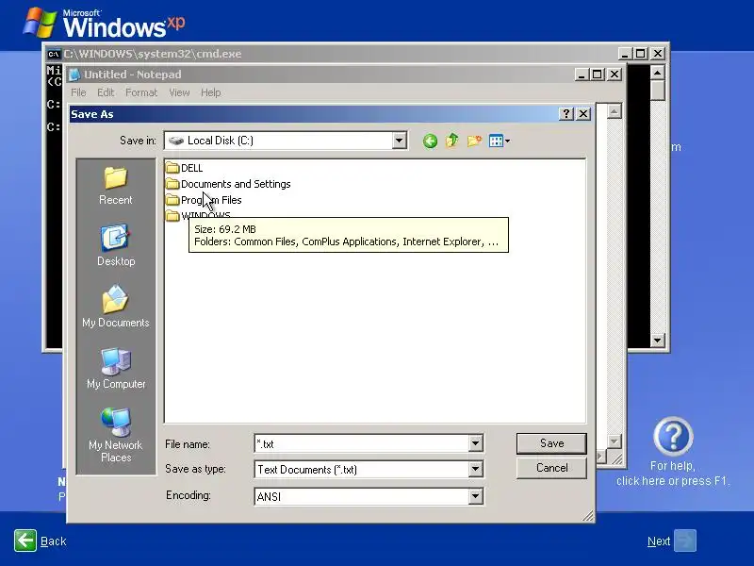754x566 pixels.
Task: Click the Next arrow in setup wizard
Action: click(x=685, y=541)
